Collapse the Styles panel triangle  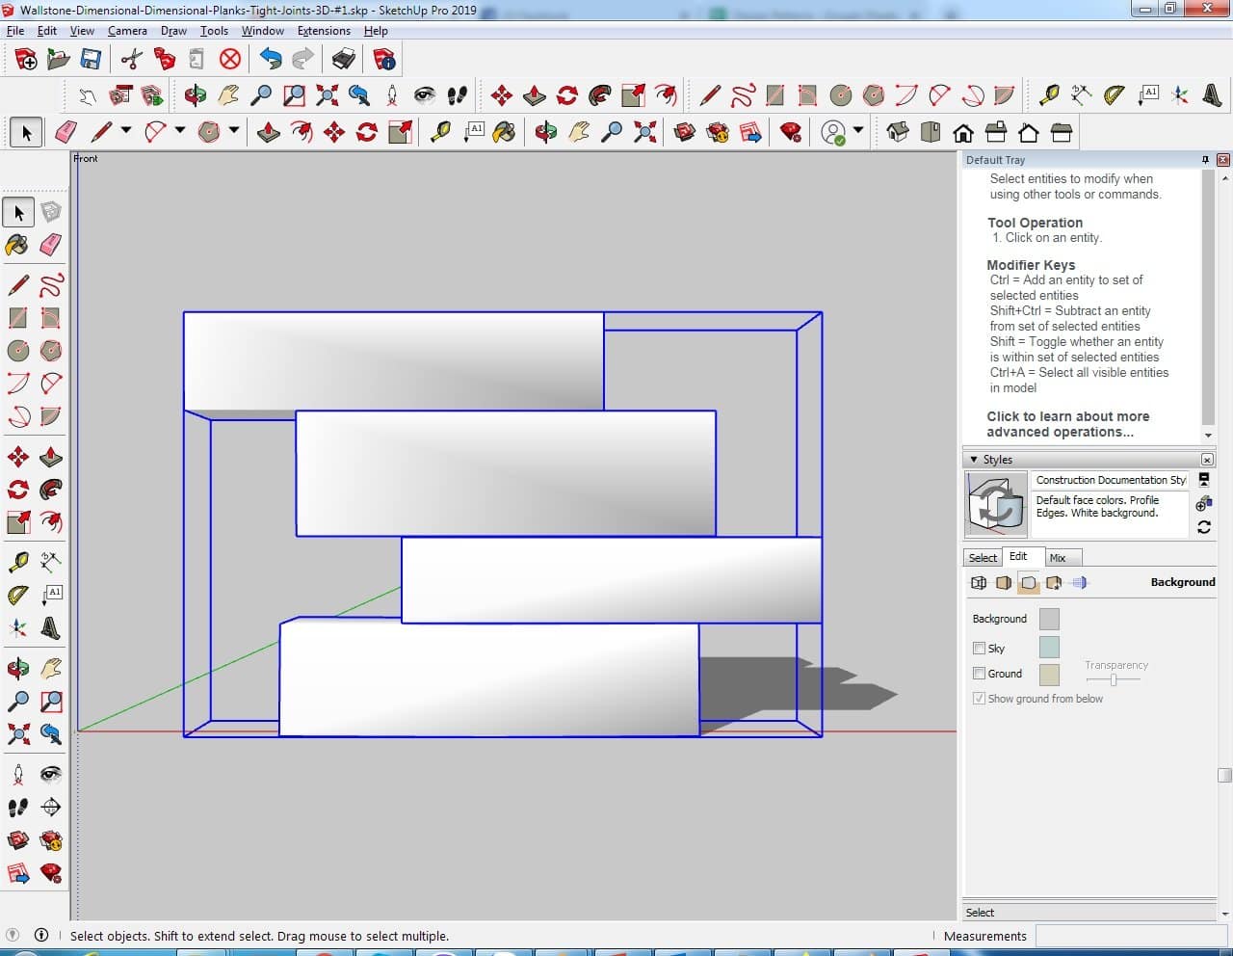tap(973, 460)
